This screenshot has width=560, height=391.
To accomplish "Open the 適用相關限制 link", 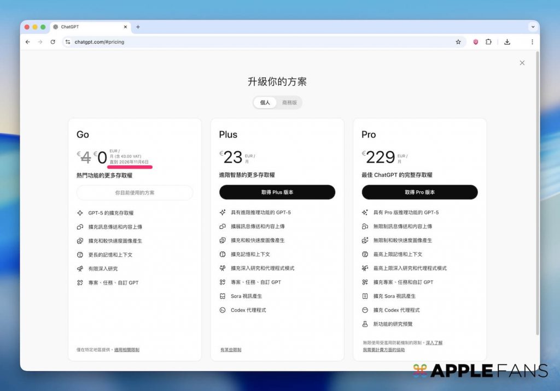I will click(x=127, y=349).
